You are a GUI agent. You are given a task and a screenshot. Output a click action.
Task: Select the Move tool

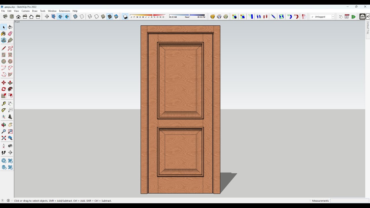(4, 83)
